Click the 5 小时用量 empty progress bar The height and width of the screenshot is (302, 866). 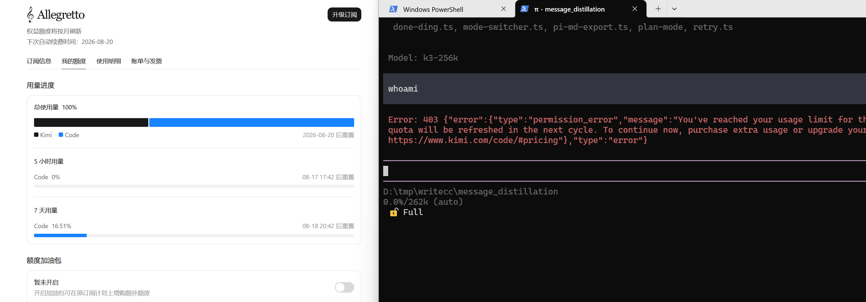pos(194,186)
